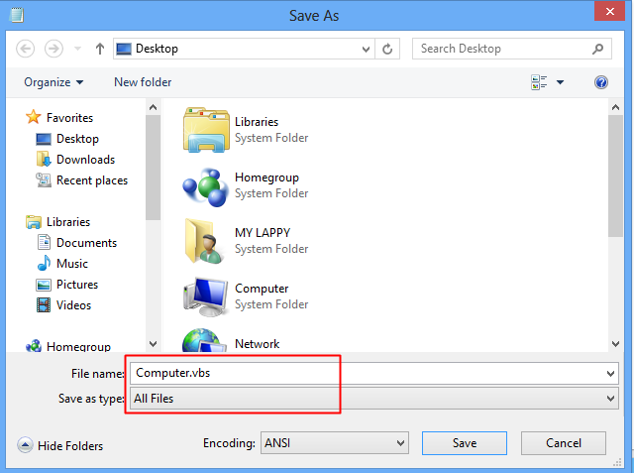
Task: Close the Save As dialog
Action: tap(610, 11)
